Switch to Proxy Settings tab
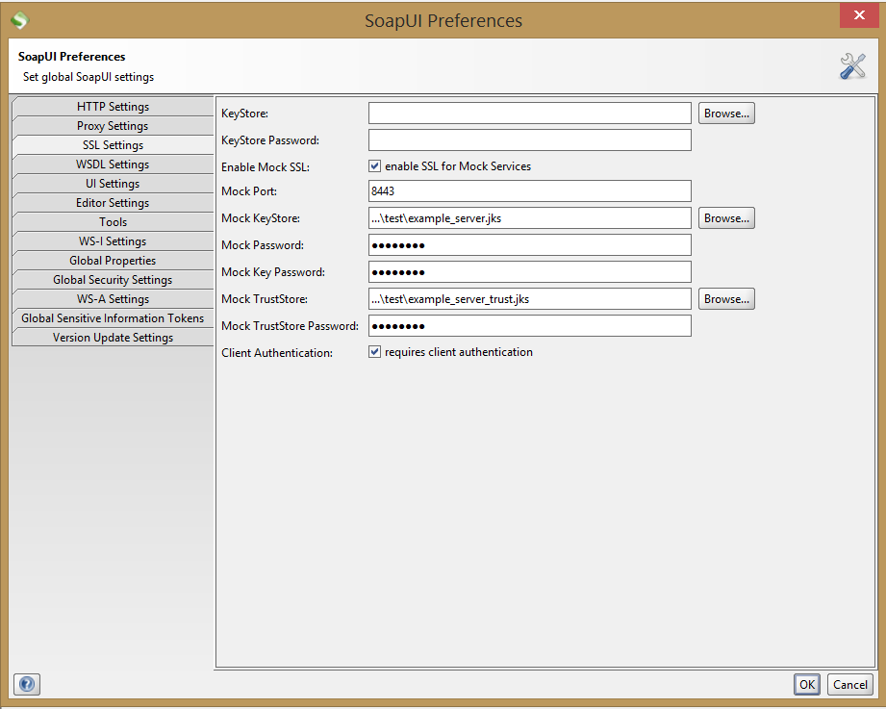Image resolution: width=886 pixels, height=709 pixels. (113, 126)
